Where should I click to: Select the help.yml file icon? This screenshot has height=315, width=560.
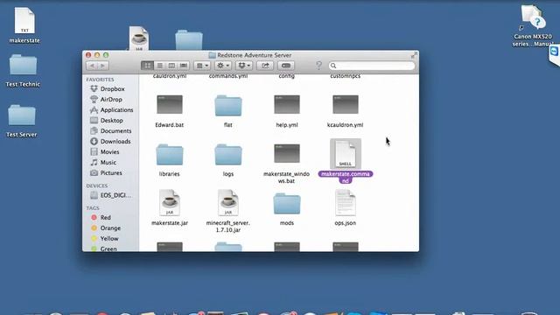pyautogui.click(x=287, y=105)
